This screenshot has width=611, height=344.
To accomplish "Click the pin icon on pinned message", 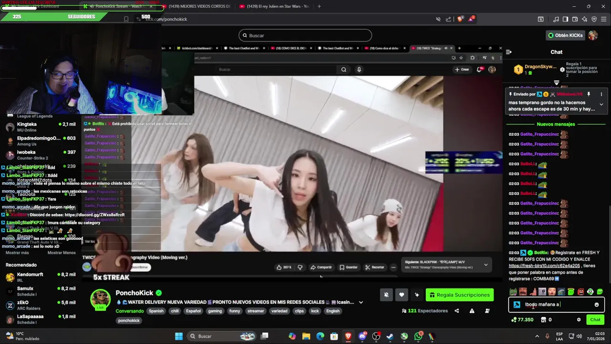I will pos(589,94).
